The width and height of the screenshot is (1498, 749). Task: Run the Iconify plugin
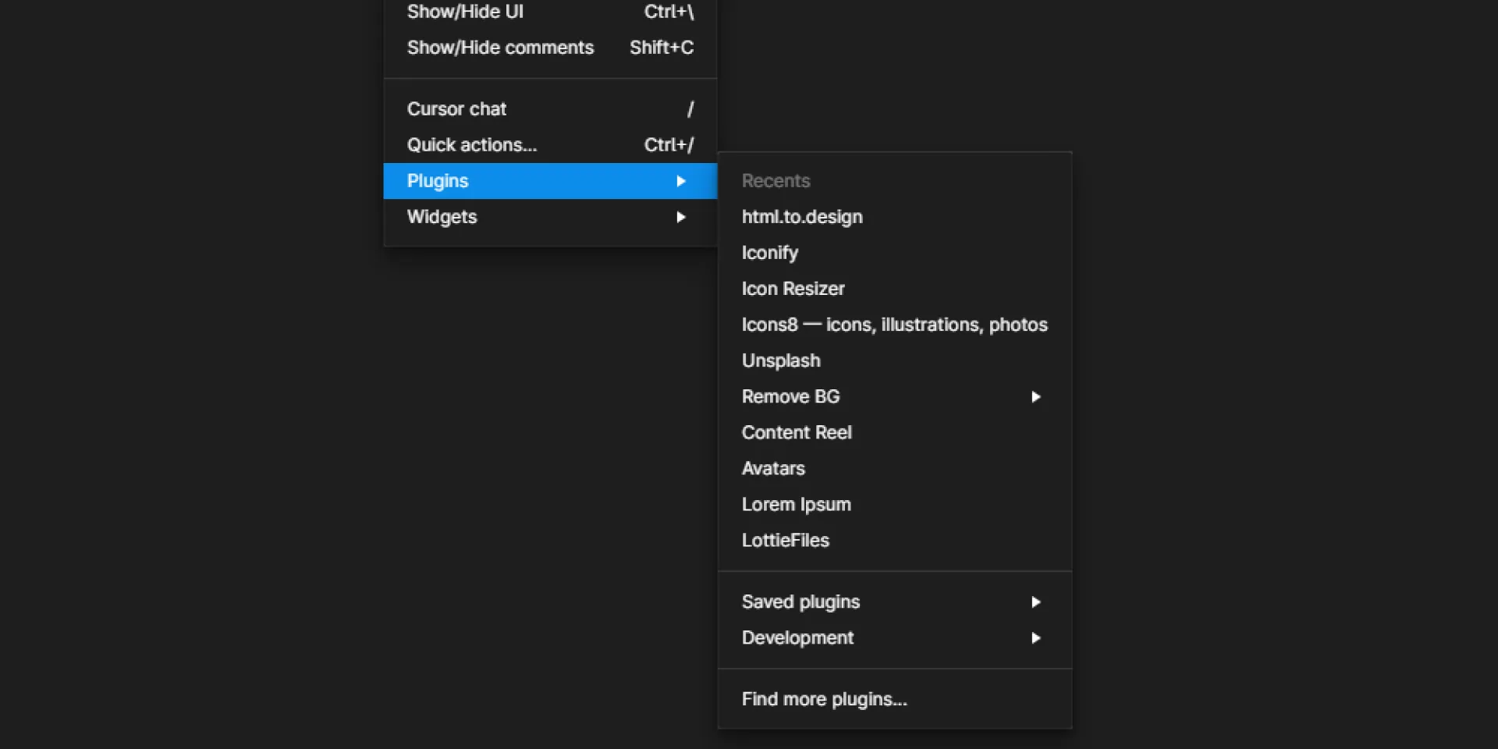pyautogui.click(x=895, y=253)
